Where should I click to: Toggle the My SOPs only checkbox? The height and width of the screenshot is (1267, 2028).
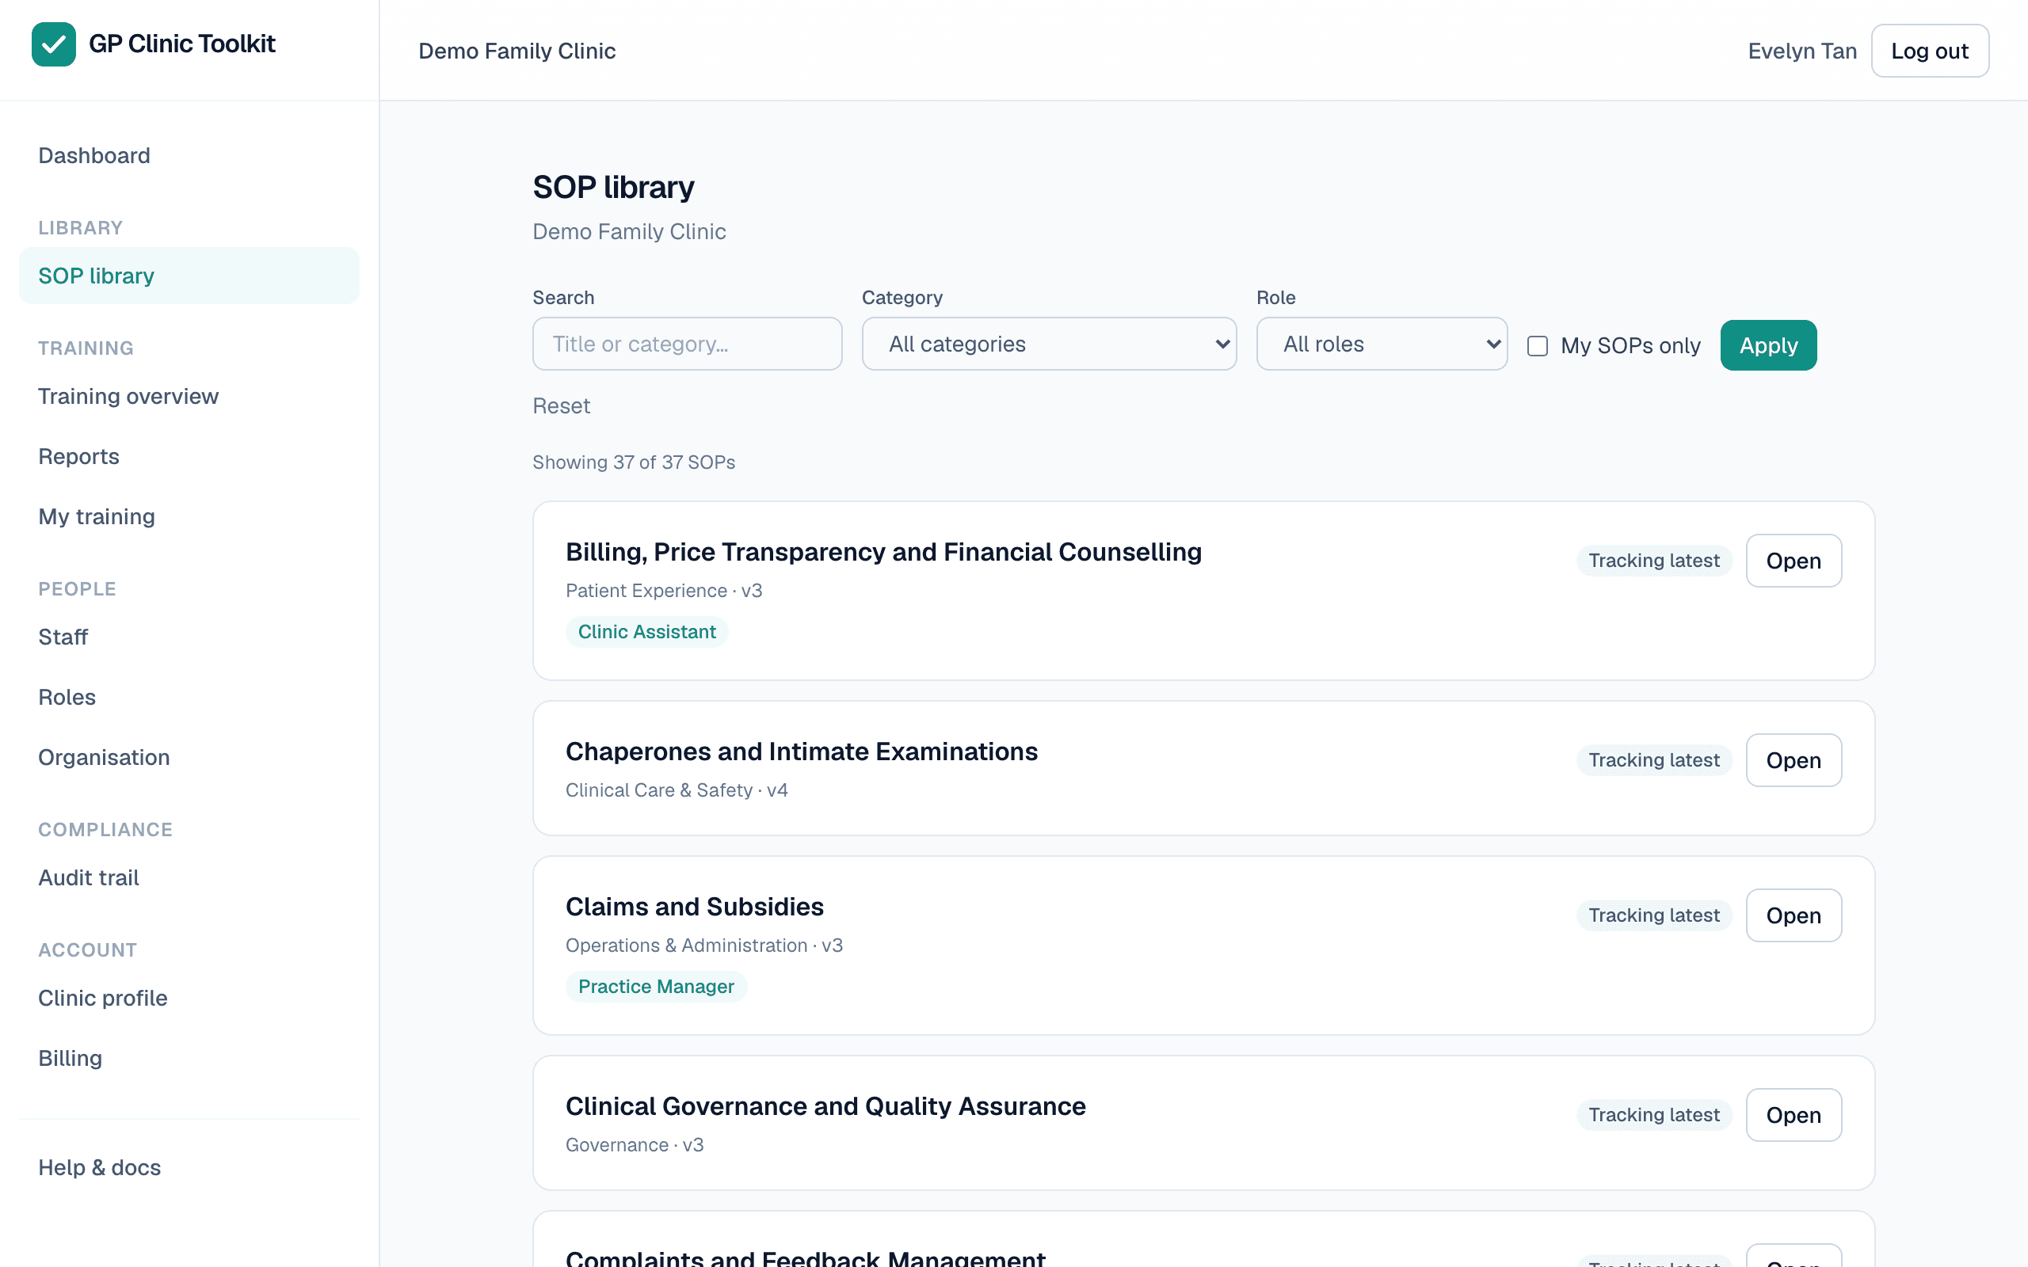pyautogui.click(x=1537, y=346)
